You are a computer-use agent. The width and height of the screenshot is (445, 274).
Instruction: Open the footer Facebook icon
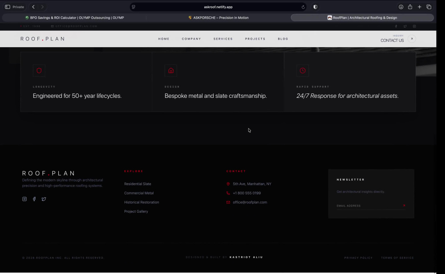coord(34,199)
